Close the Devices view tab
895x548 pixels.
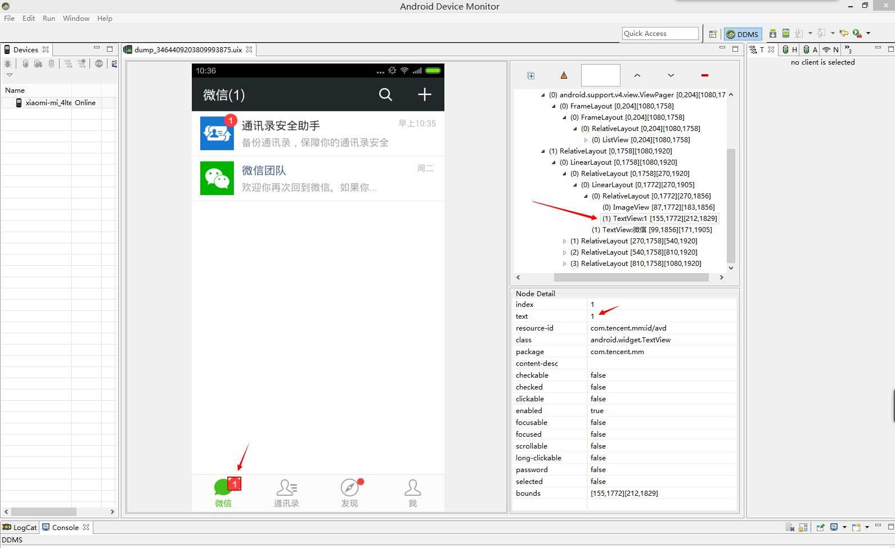(x=46, y=49)
